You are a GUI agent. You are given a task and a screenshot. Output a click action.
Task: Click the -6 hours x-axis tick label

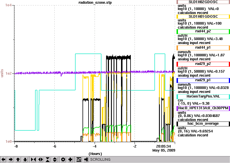(54, 146)
